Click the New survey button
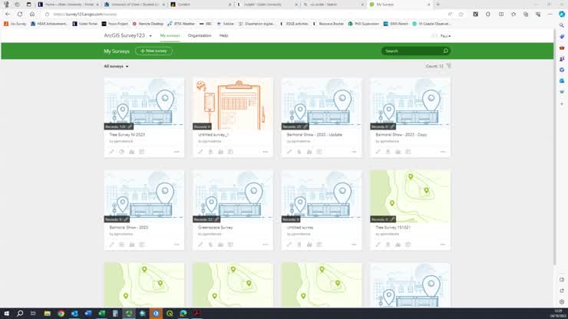 tap(154, 51)
